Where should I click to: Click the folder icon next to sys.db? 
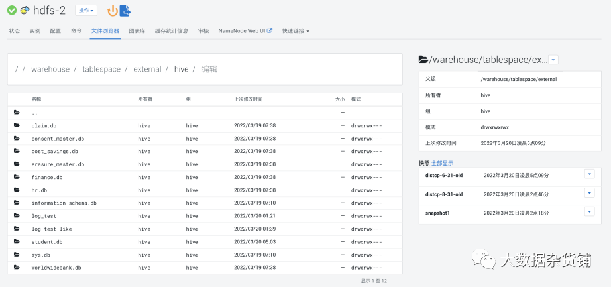pyautogui.click(x=17, y=255)
